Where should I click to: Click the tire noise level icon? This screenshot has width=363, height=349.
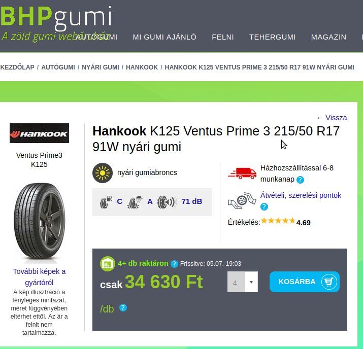pos(167,202)
